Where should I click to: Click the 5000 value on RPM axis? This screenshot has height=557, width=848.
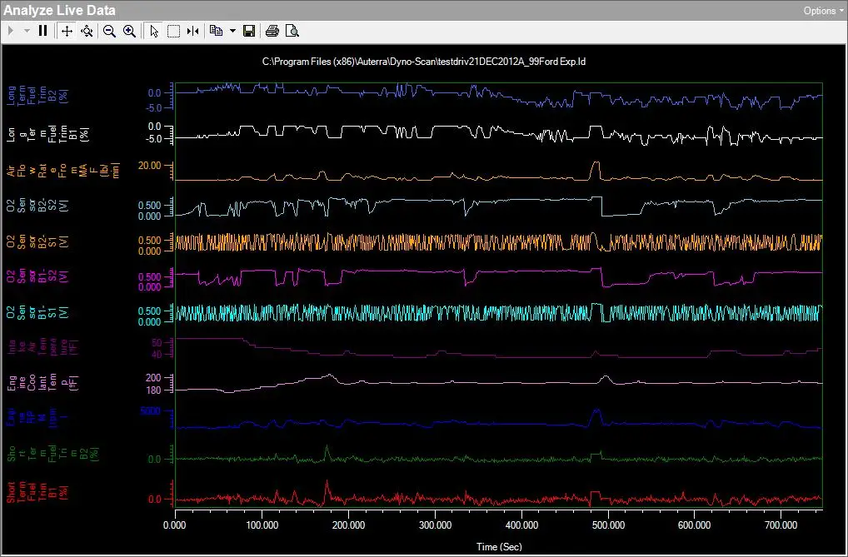150,411
